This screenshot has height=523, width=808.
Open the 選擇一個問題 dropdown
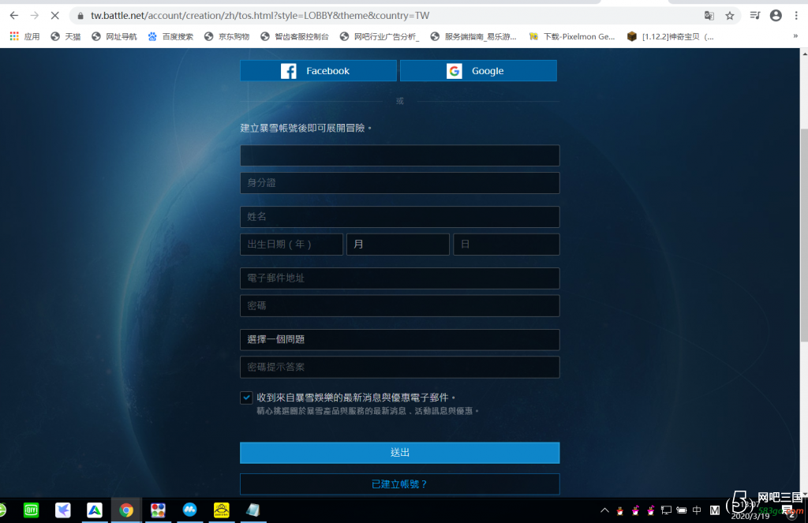(400, 339)
